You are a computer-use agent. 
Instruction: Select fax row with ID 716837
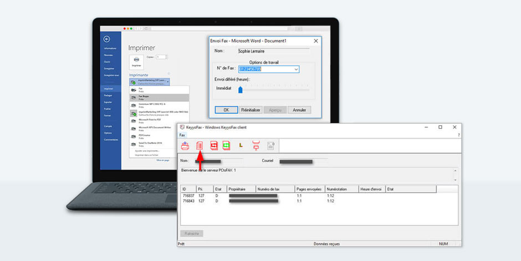pos(319,196)
